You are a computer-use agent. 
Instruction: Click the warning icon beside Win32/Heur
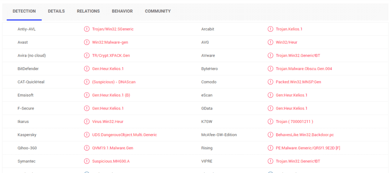tap(270, 42)
